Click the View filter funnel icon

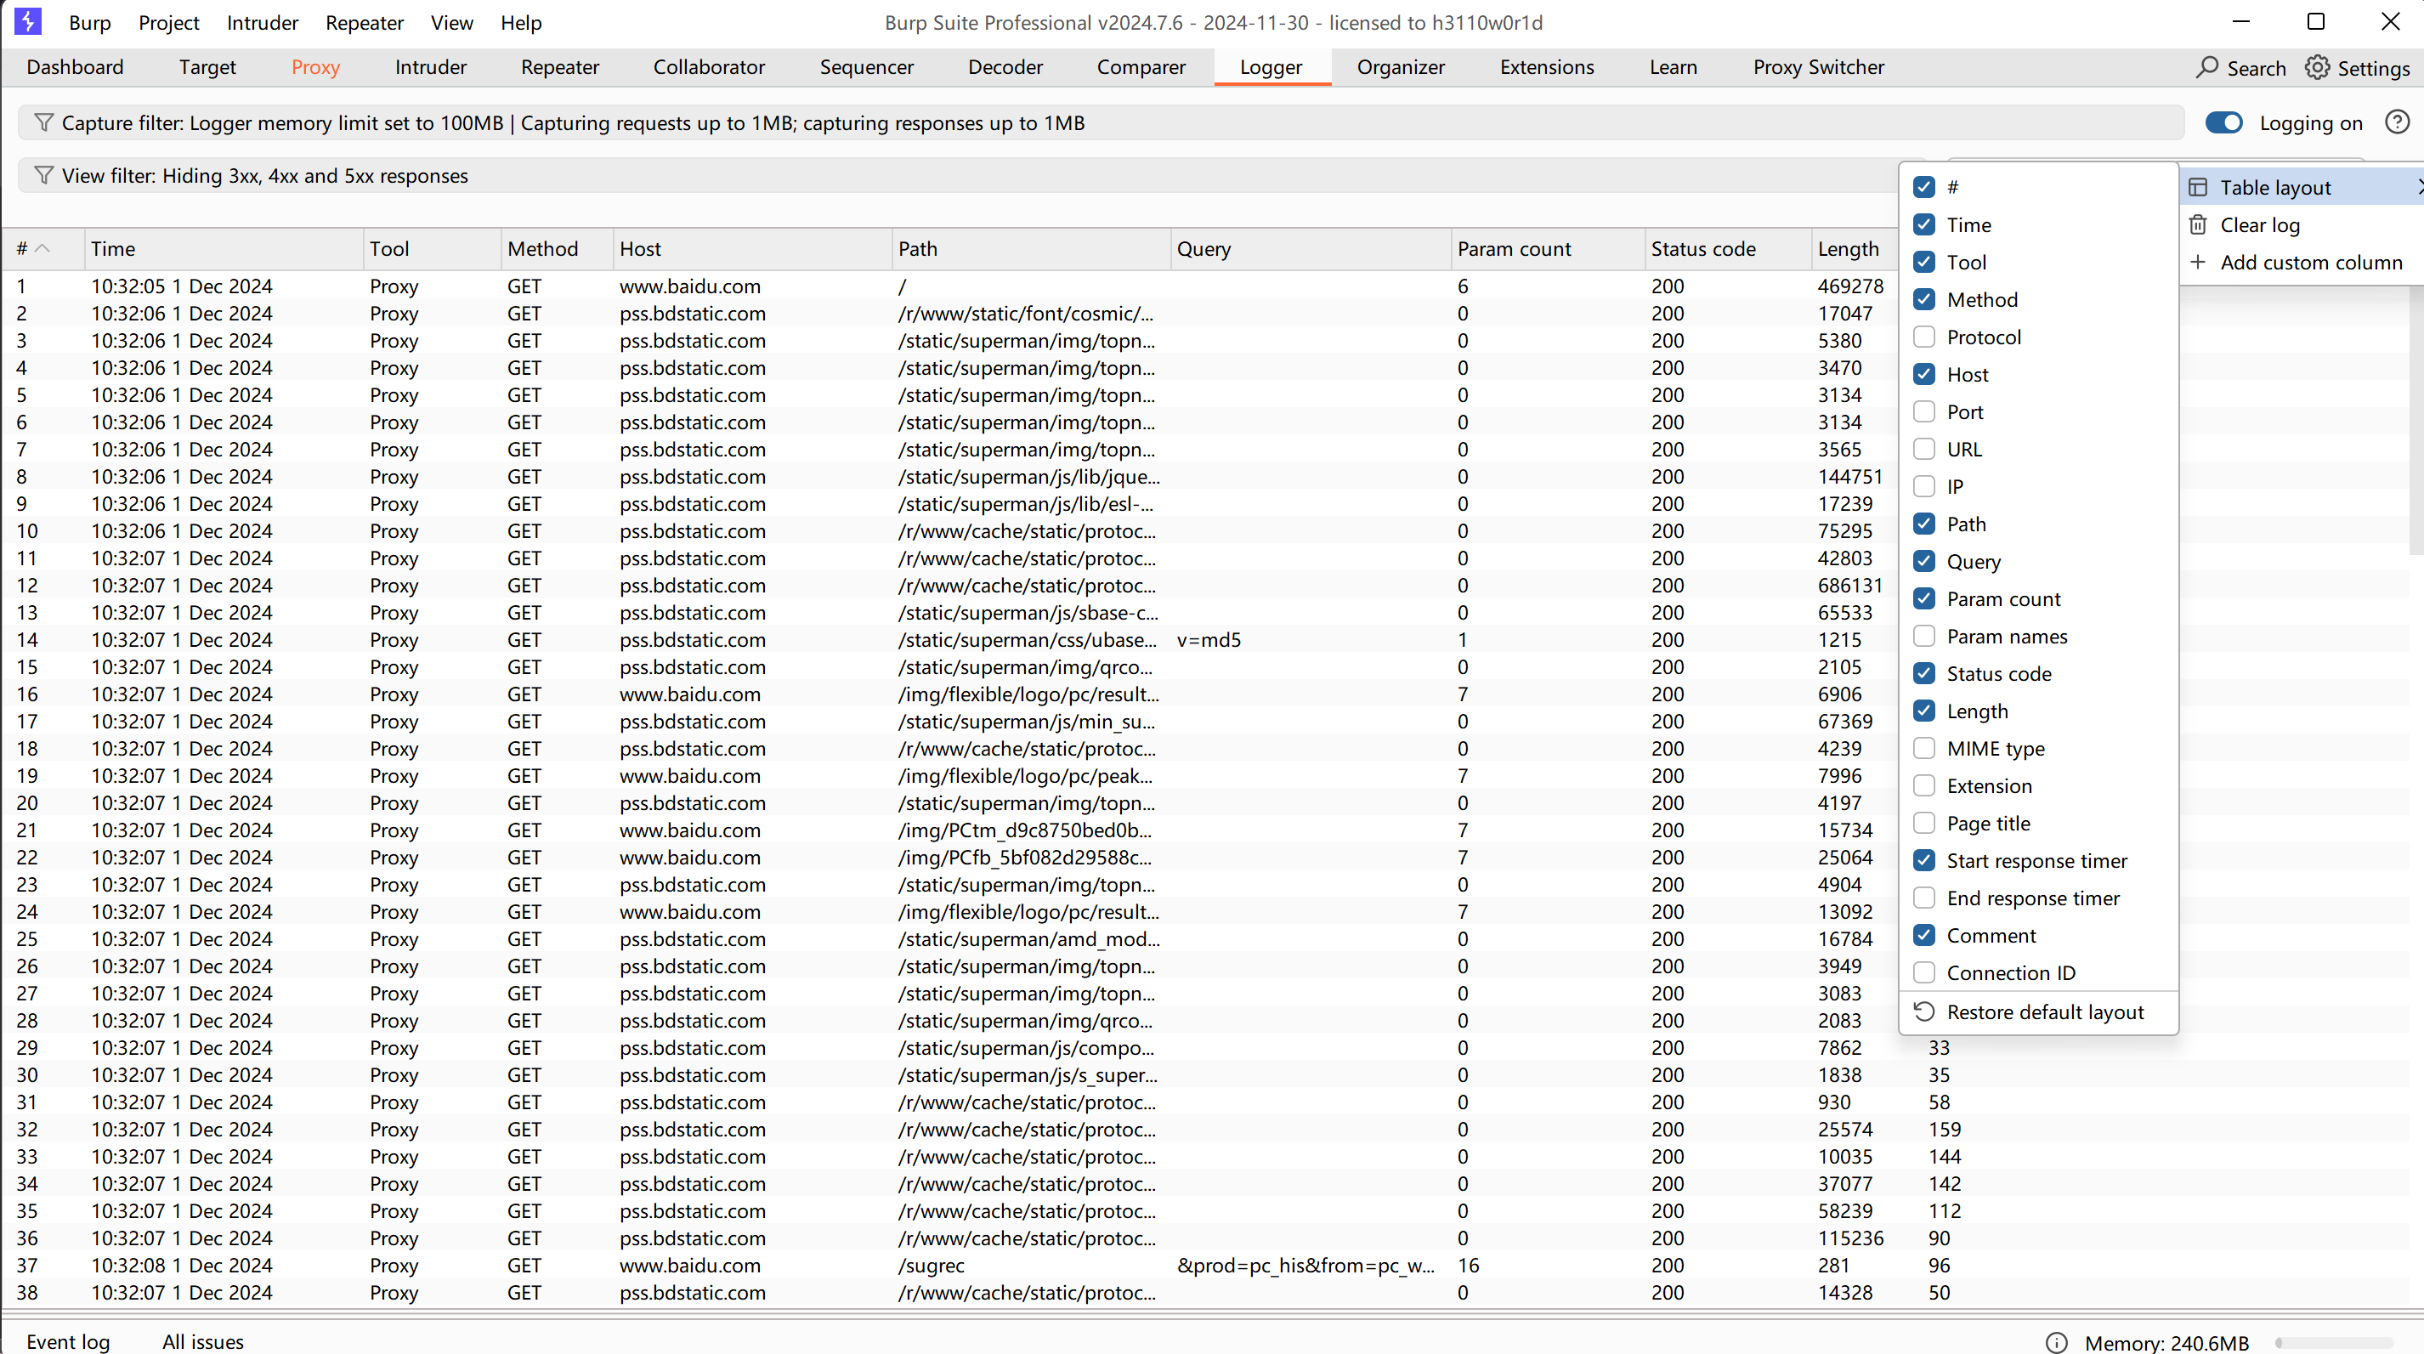click(x=43, y=176)
